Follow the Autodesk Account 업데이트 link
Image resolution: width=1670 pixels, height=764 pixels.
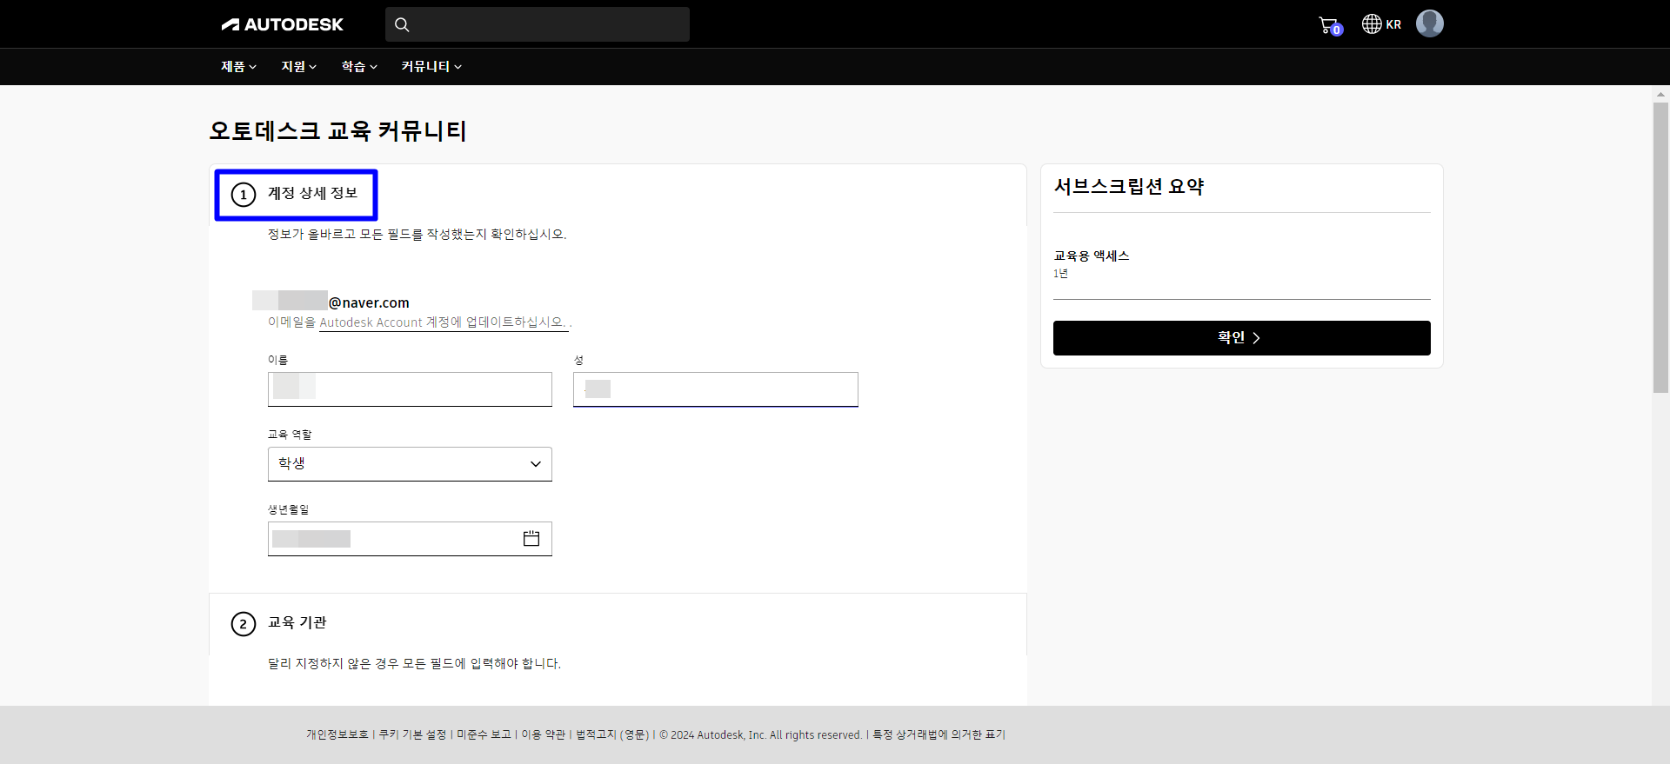tap(444, 322)
